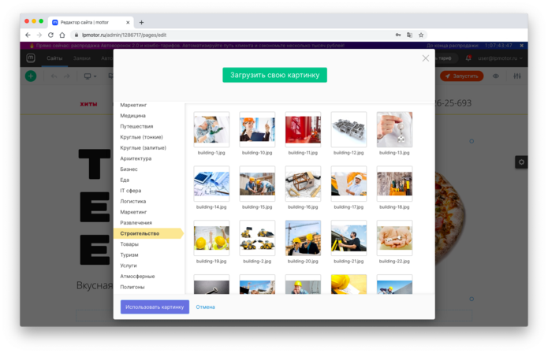This screenshot has width=548, height=353.
Task: Open the settings sliders icon
Action: coord(517,76)
